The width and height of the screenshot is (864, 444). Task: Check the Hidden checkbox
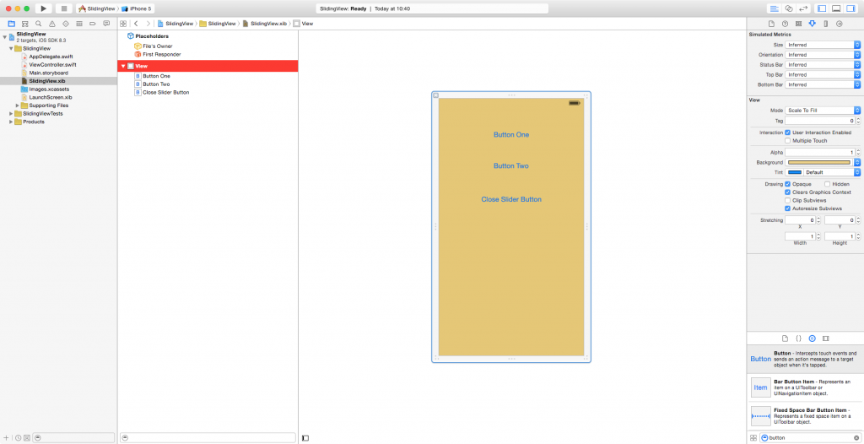[x=828, y=184]
